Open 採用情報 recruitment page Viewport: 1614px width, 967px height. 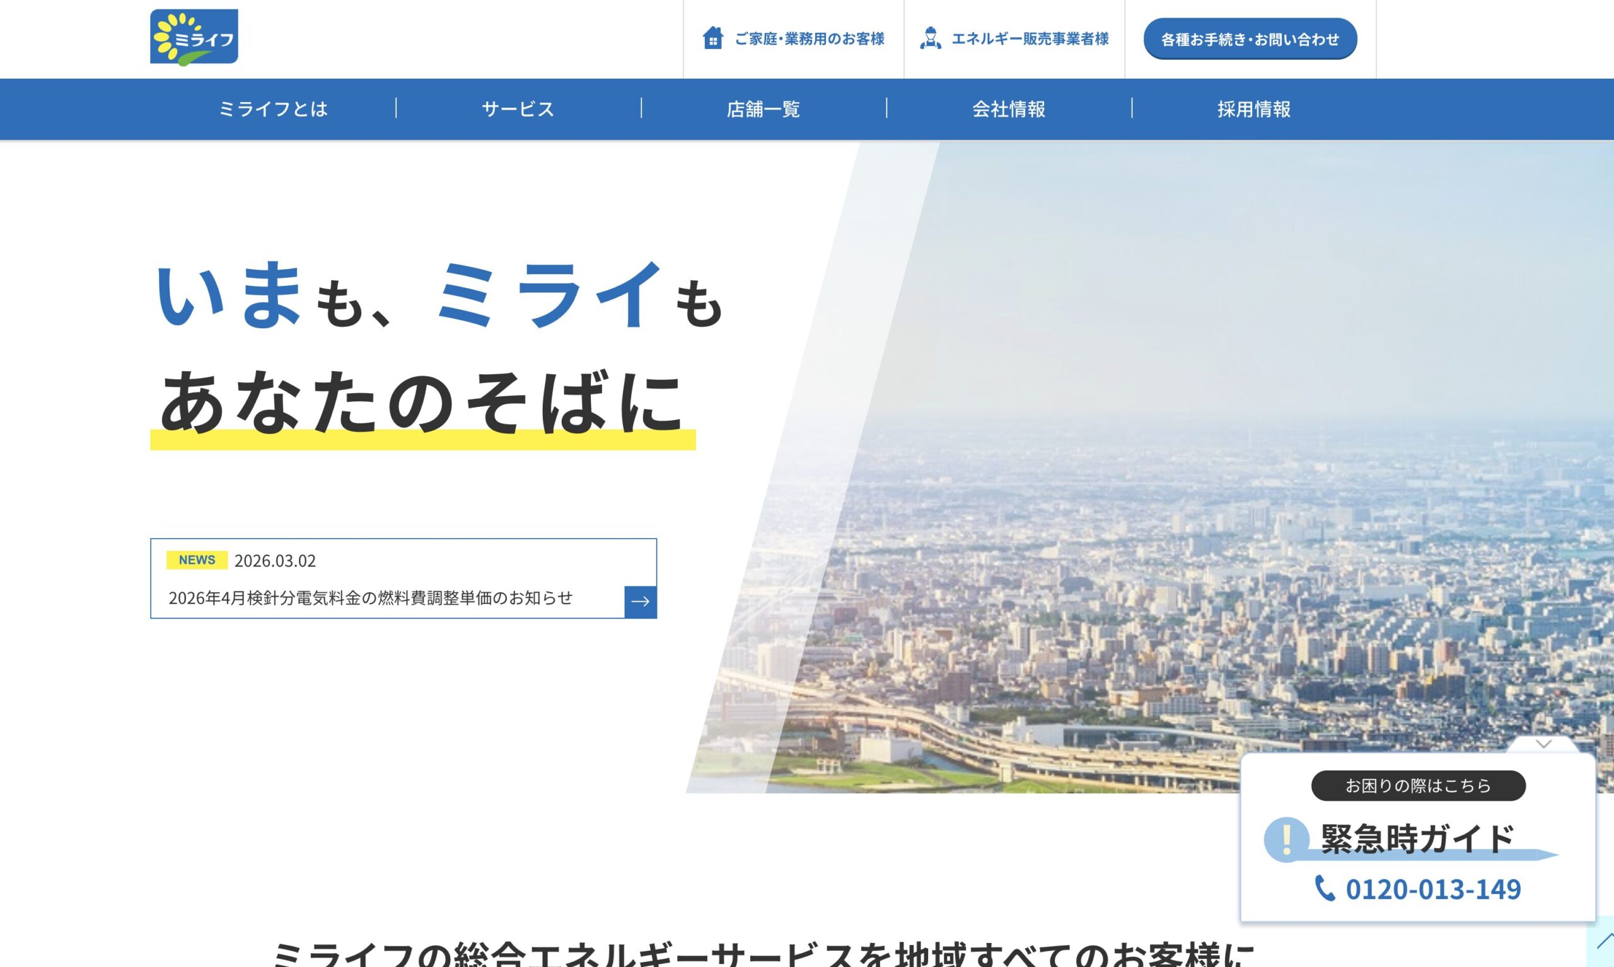click(1253, 109)
